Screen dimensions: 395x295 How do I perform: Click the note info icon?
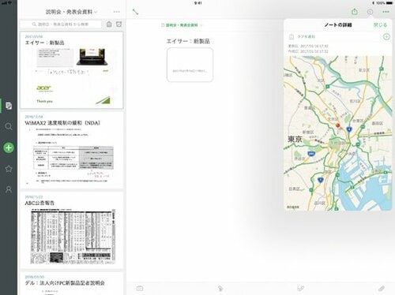(x=370, y=12)
